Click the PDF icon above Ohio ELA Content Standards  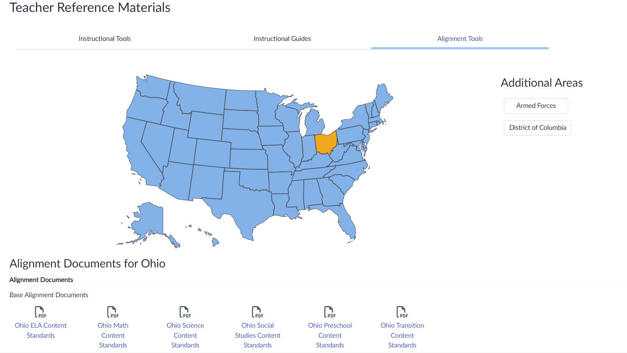[x=40, y=312]
